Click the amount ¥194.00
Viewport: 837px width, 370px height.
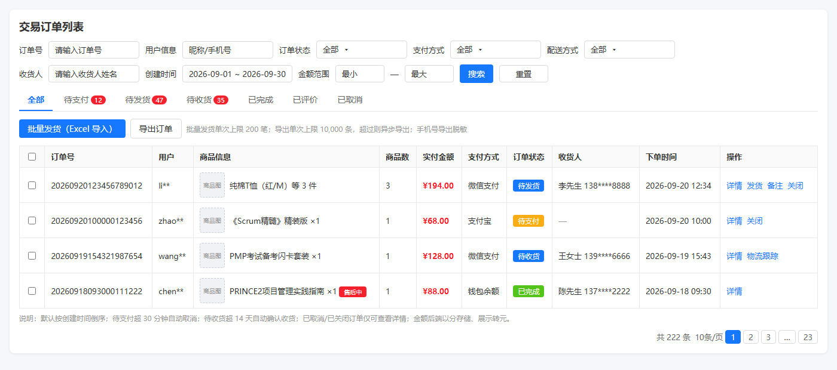point(438,186)
